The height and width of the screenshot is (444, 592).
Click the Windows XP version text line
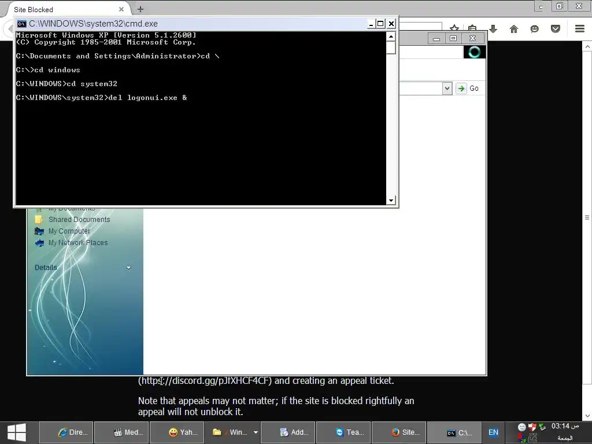coord(106,35)
